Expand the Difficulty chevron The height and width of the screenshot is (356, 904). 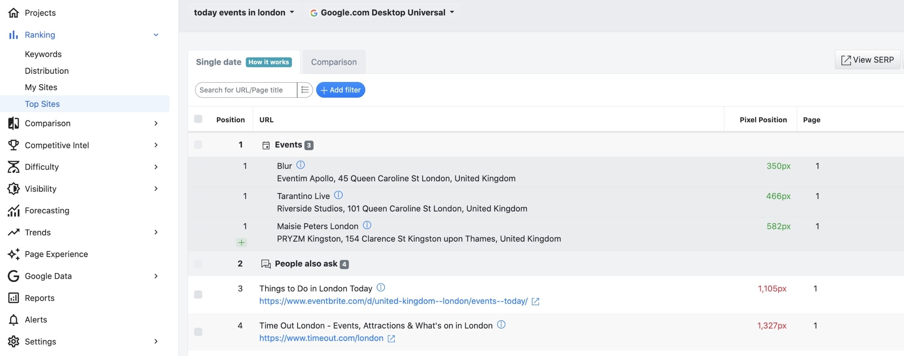(156, 167)
